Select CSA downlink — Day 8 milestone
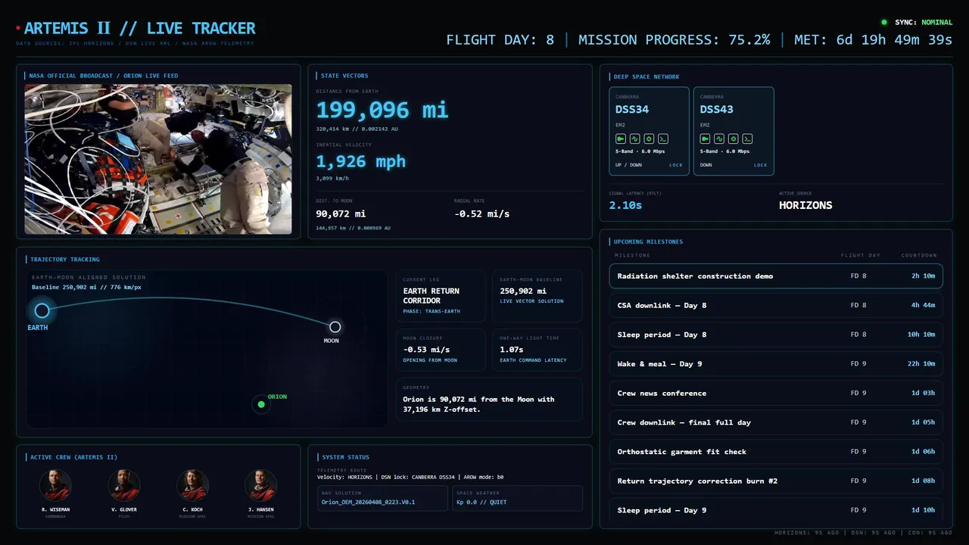 776,306
